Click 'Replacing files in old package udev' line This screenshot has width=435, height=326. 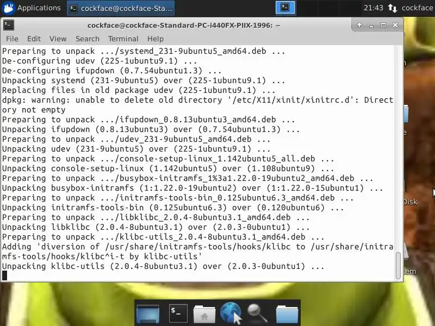click(139, 90)
